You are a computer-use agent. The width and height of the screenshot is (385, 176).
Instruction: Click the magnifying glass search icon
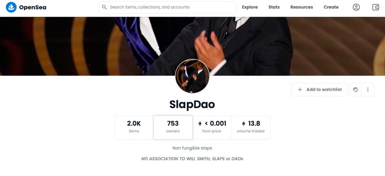pyautogui.click(x=104, y=7)
